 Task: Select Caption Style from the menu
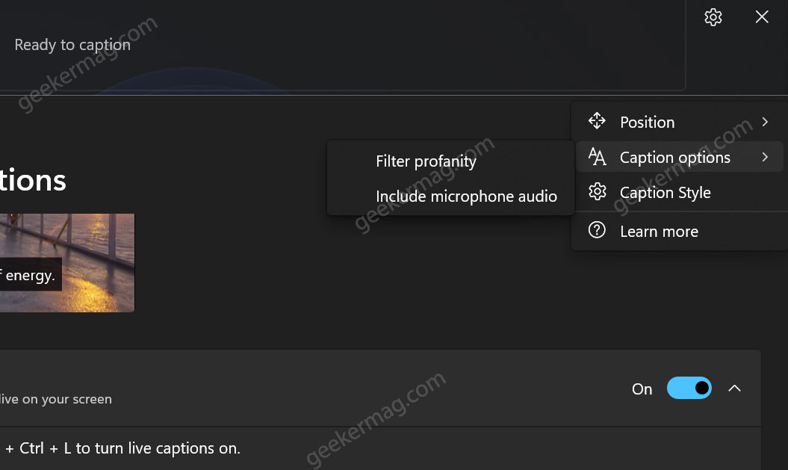click(665, 192)
